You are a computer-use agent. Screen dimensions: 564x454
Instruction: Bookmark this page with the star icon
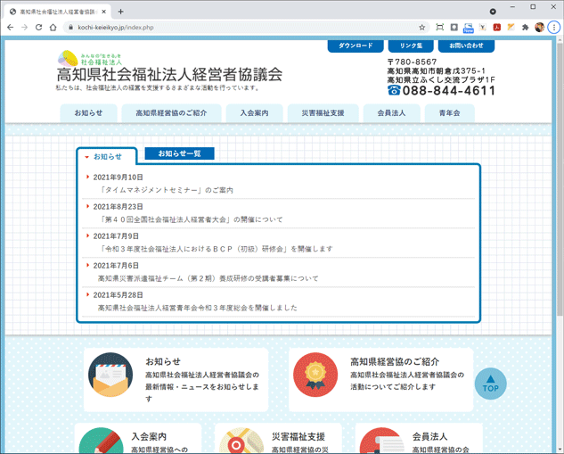(422, 28)
